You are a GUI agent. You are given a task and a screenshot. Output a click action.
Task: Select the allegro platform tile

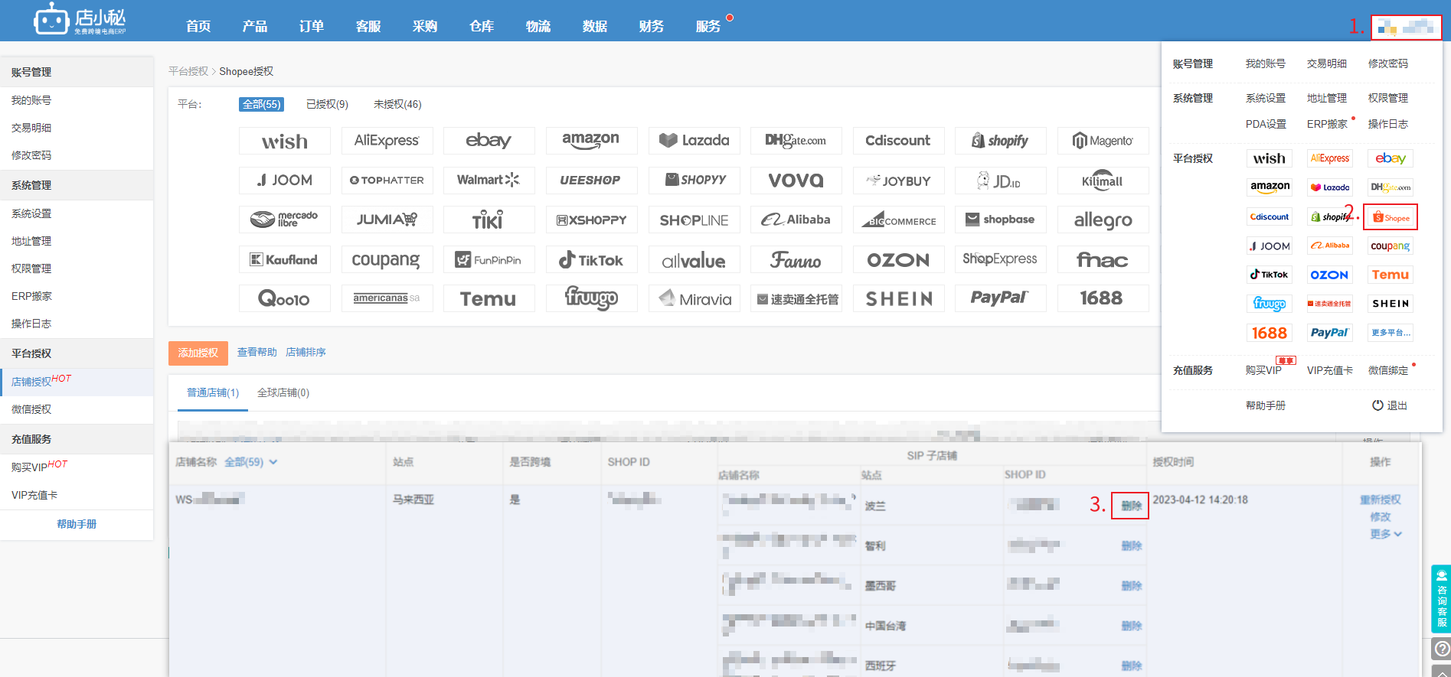(x=1103, y=220)
